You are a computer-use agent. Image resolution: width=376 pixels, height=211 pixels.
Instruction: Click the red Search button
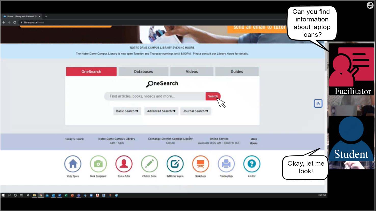point(212,96)
